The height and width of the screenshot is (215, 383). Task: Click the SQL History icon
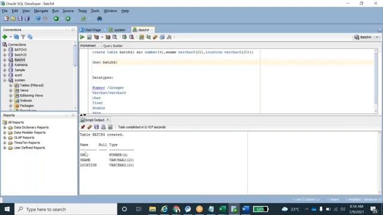162,37
